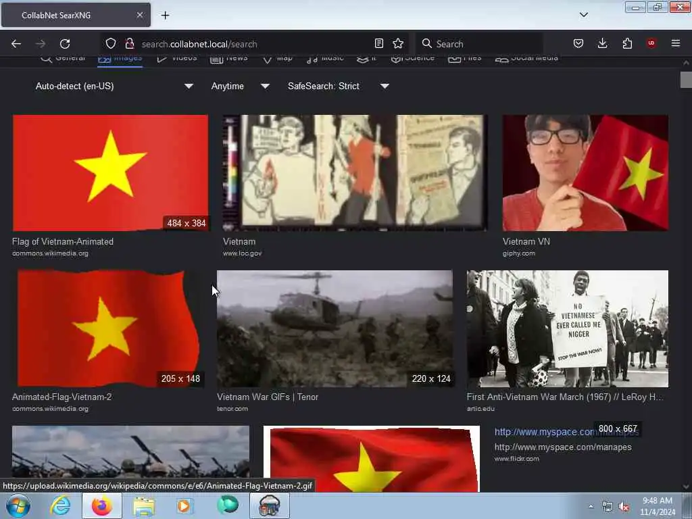Bookmark this page with the star icon
Image resolution: width=692 pixels, height=519 pixels.
398,43
